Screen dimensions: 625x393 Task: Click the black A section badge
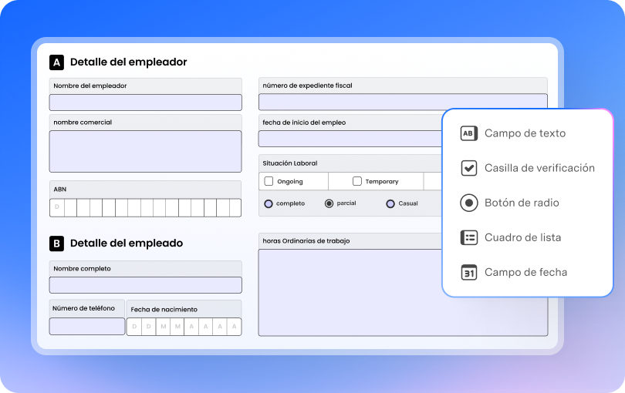coord(56,62)
